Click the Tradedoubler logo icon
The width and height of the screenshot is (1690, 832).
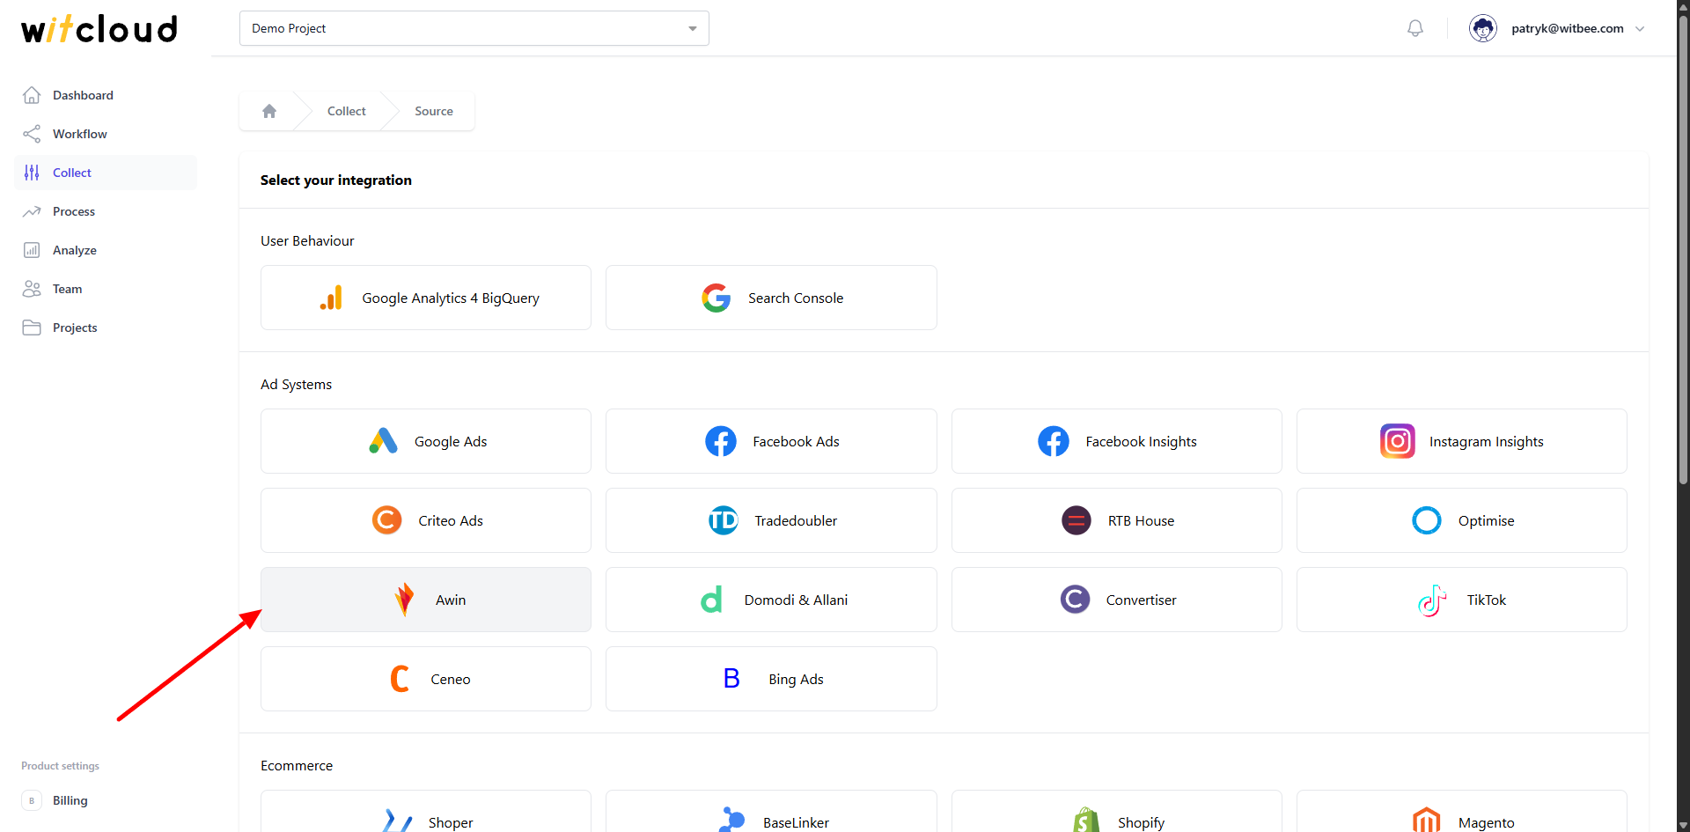[724, 520]
